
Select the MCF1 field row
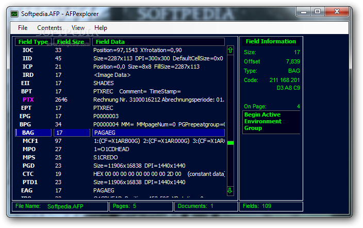tap(120, 141)
